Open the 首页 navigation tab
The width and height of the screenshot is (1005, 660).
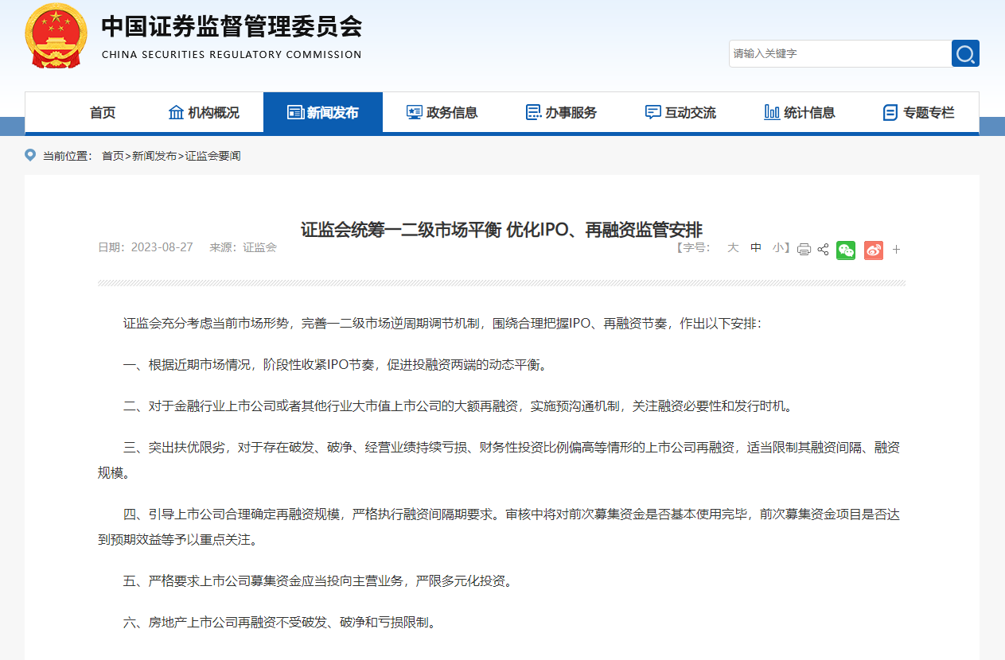103,112
